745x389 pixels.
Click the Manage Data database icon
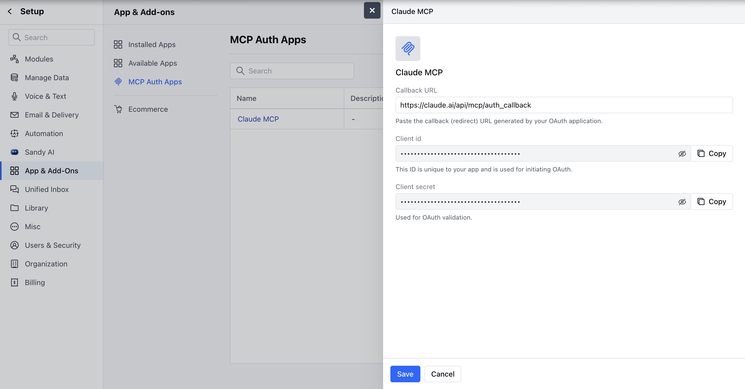[x=14, y=77]
